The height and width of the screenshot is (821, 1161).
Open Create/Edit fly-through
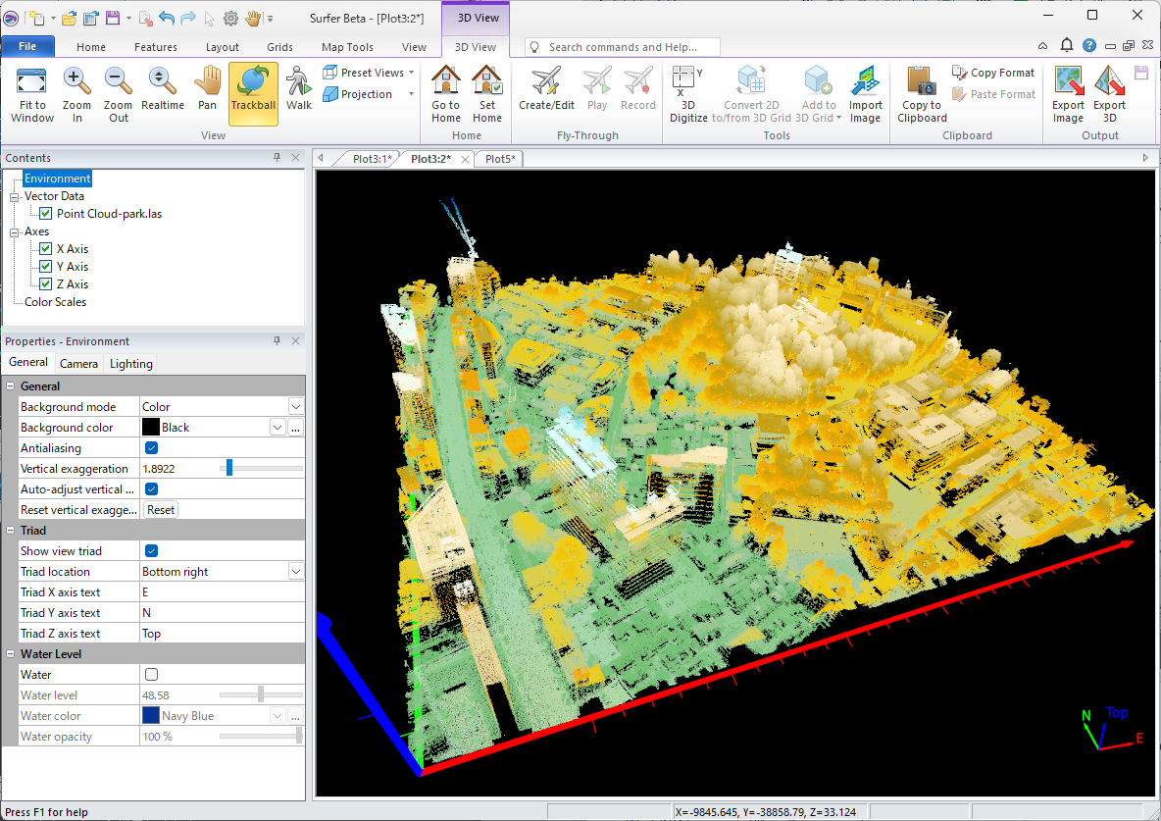click(x=546, y=93)
